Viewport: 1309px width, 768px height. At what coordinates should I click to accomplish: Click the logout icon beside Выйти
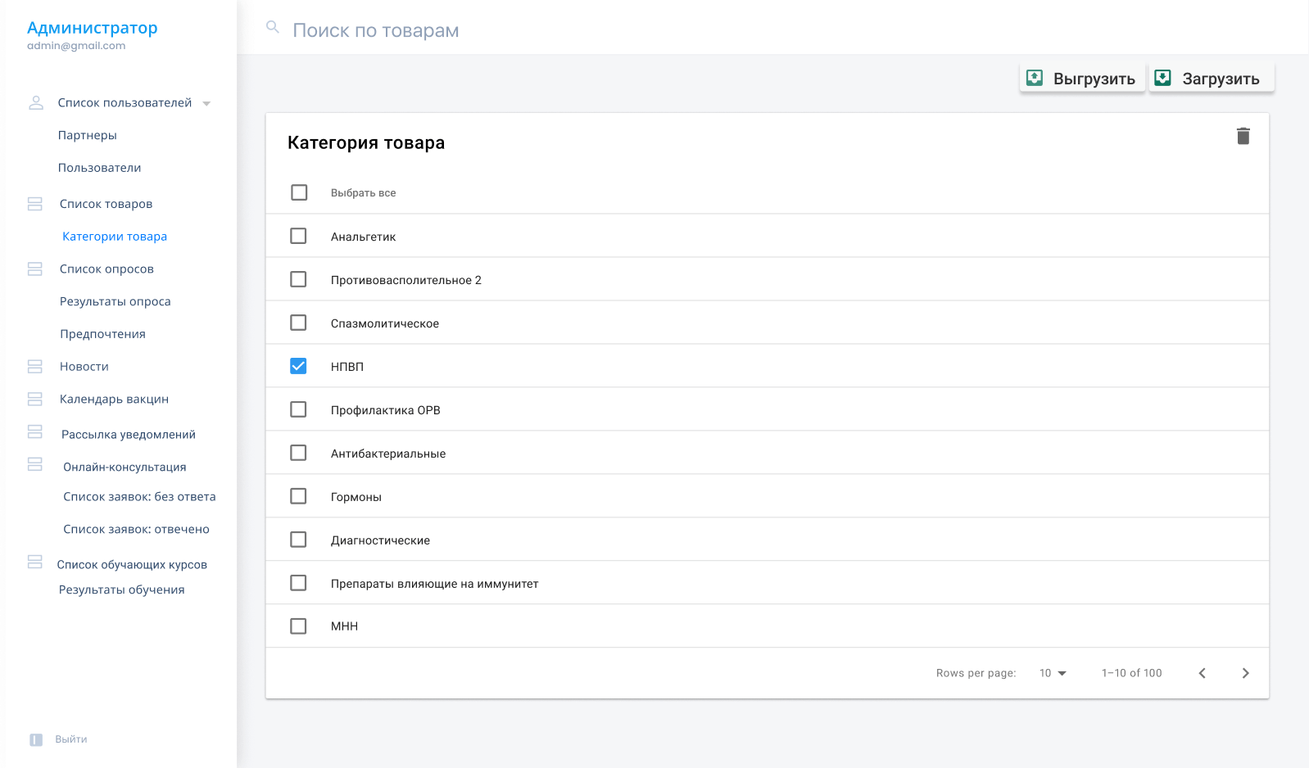coord(36,739)
